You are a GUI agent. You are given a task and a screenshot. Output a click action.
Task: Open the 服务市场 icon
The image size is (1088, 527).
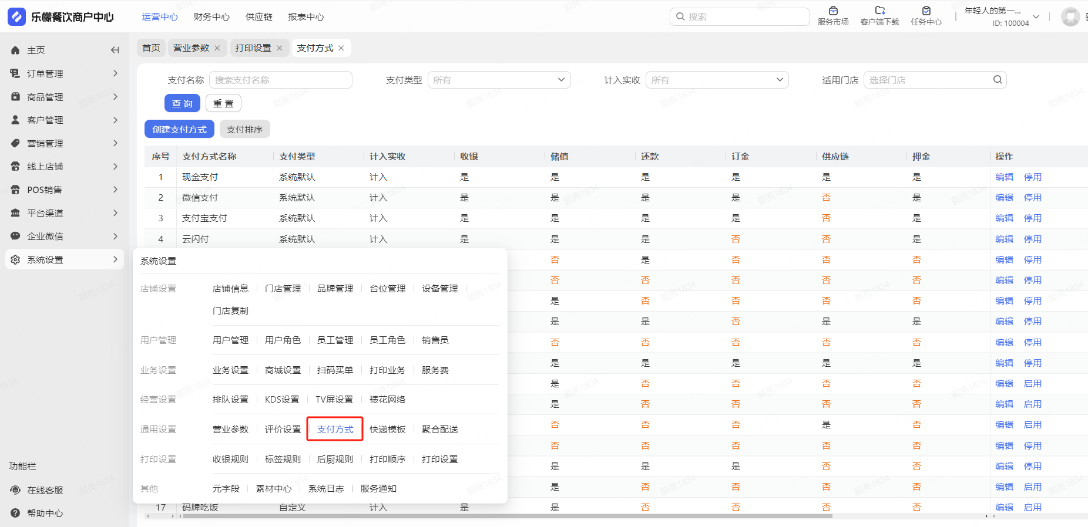coord(833,11)
